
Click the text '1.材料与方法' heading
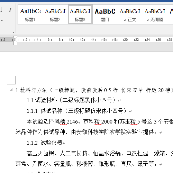(31, 90)
